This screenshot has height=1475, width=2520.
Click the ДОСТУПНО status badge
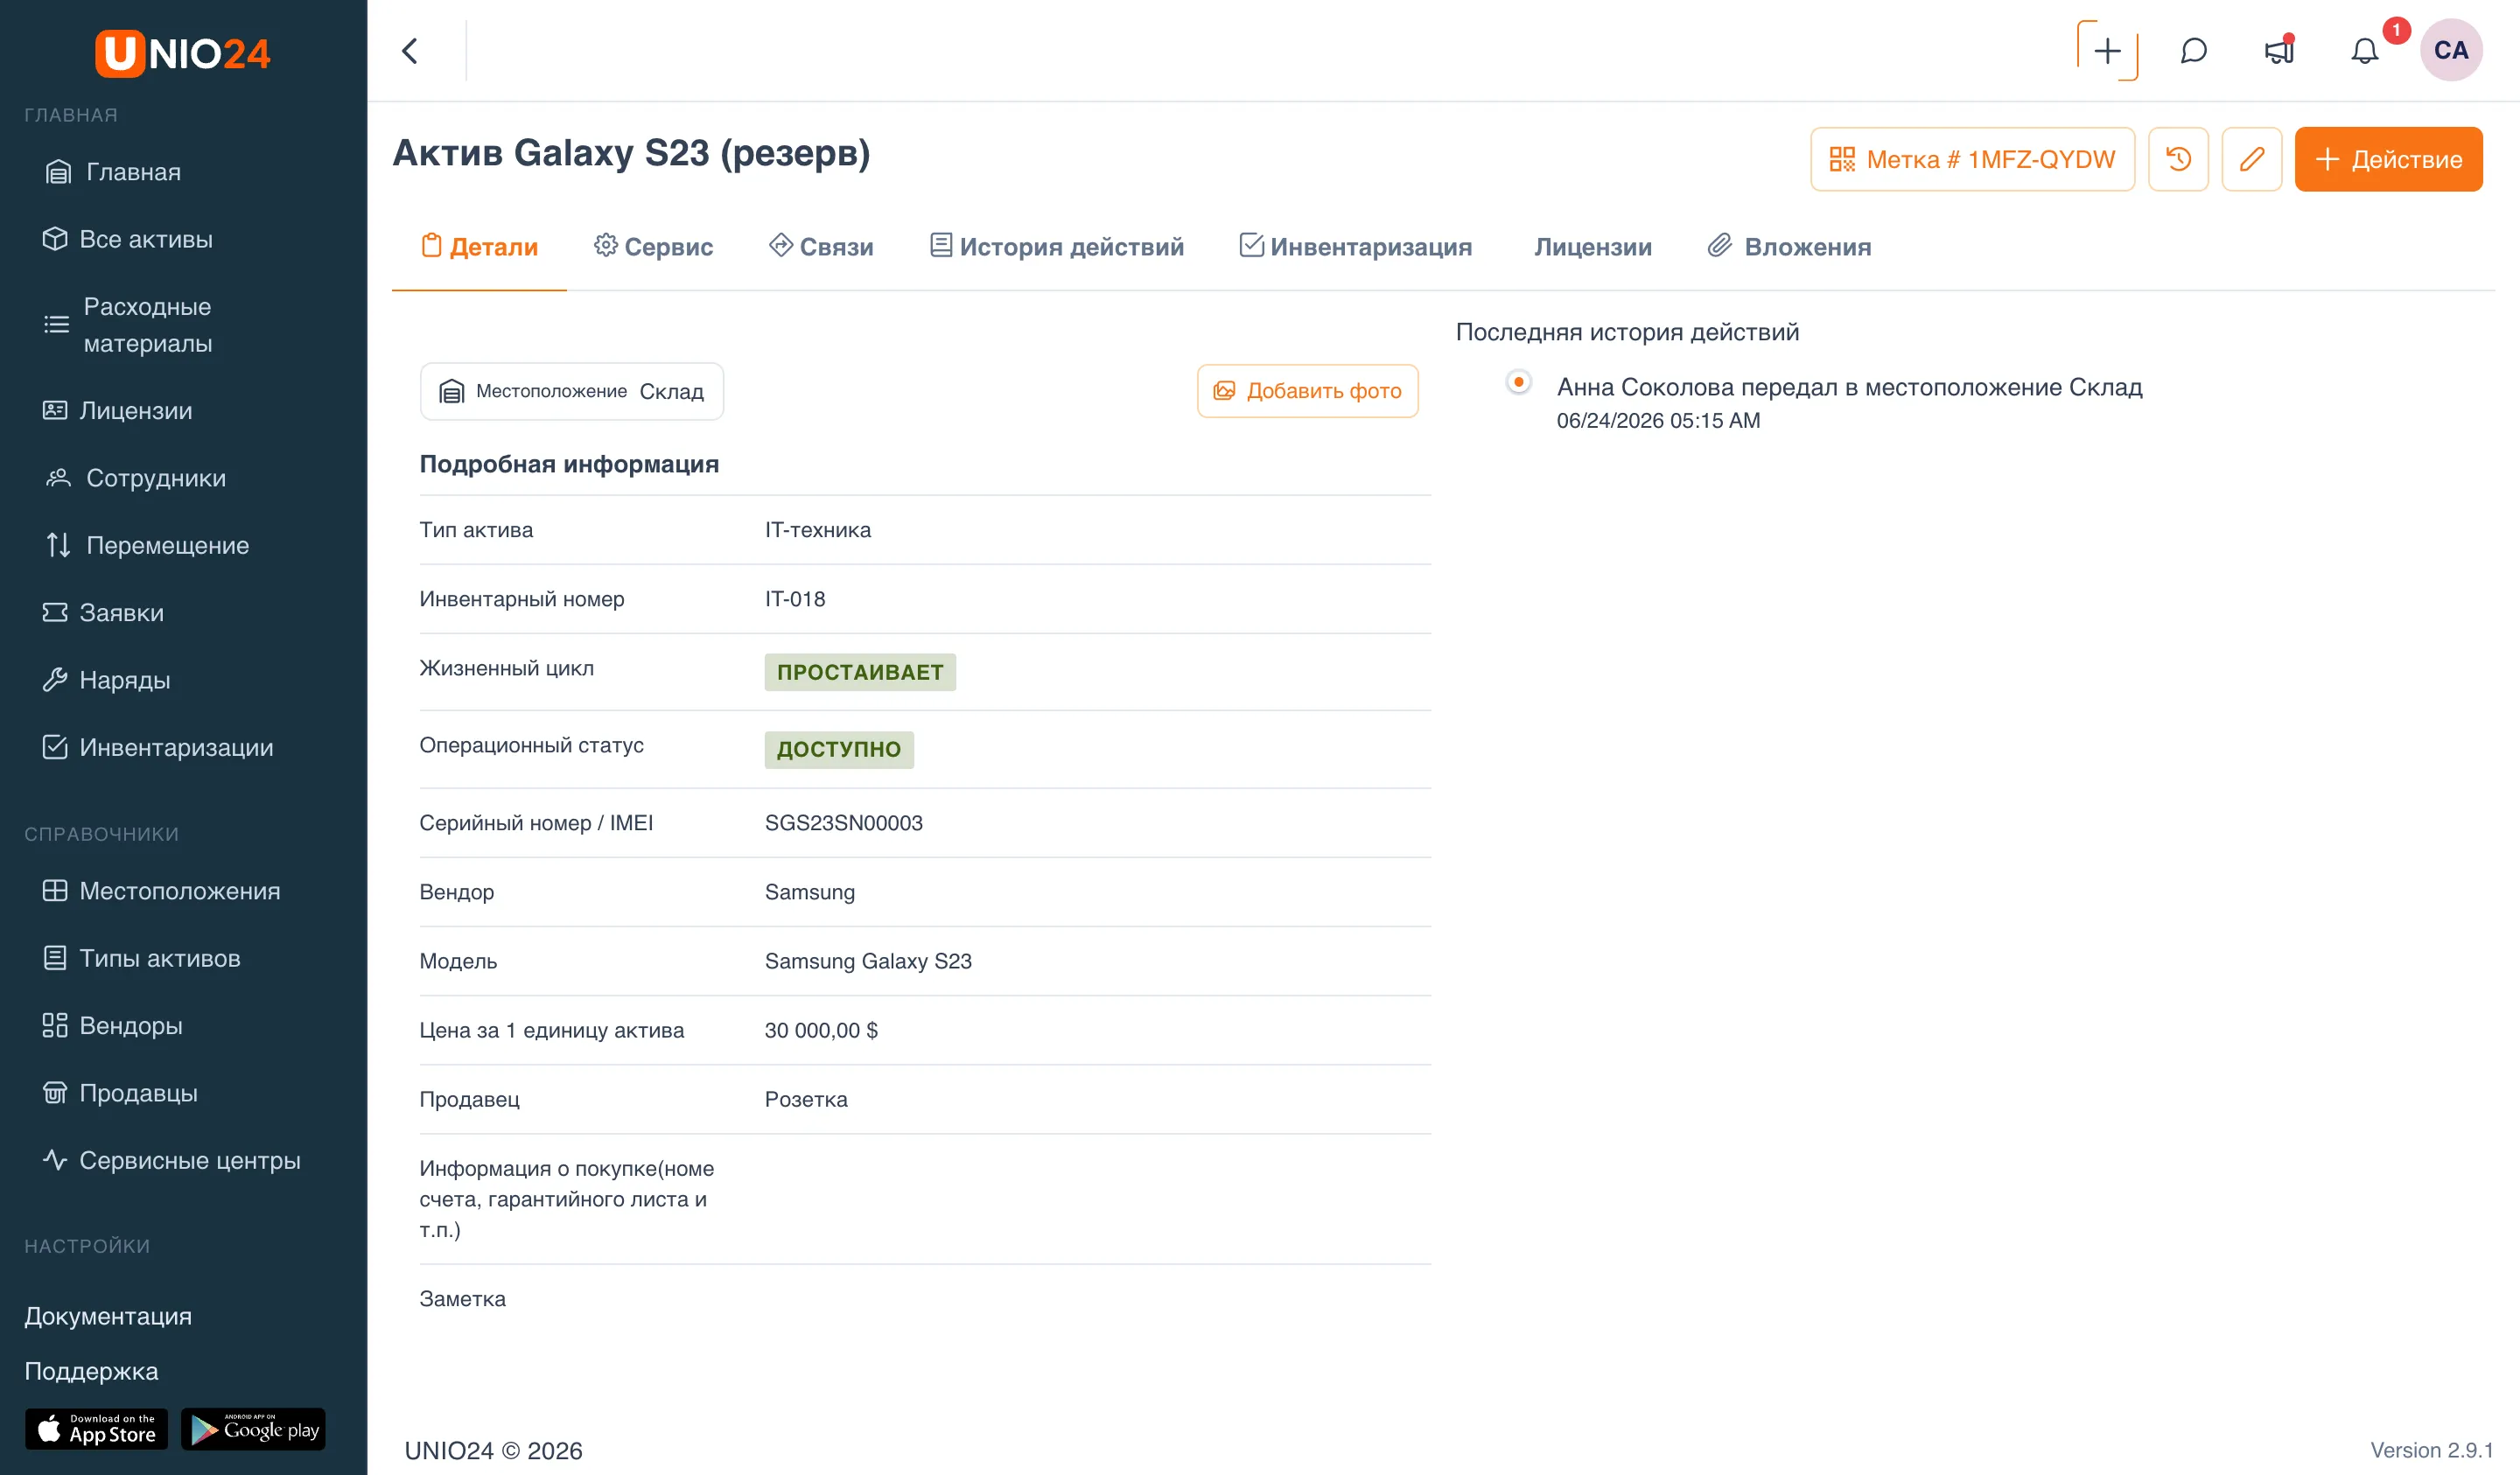[838, 749]
